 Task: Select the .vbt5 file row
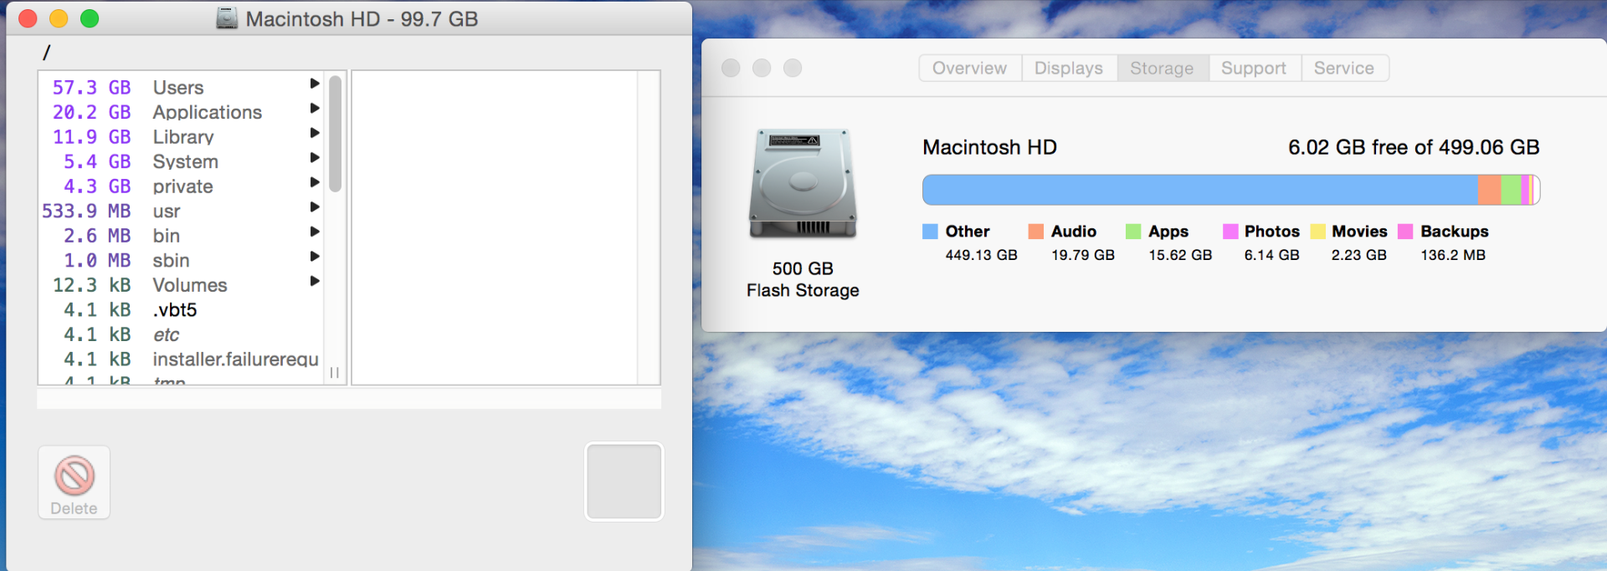[181, 309]
